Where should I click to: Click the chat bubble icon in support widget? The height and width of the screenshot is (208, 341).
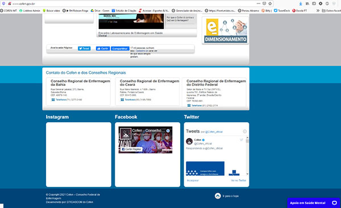click(x=334, y=203)
